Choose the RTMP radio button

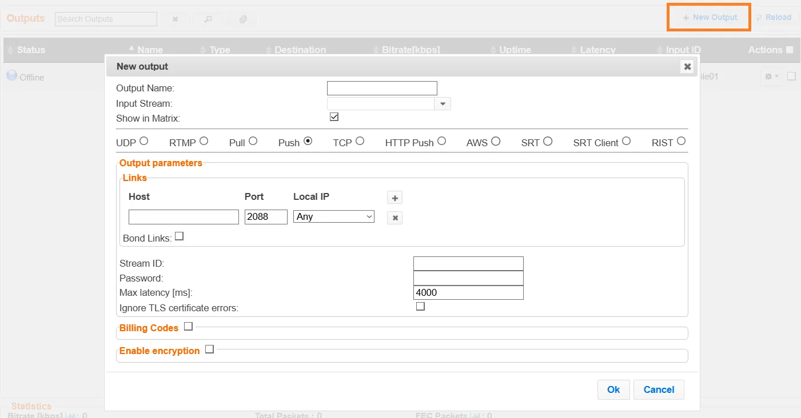coord(204,141)
